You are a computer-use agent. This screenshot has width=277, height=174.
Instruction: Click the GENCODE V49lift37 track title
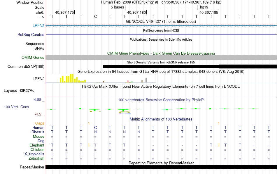tap(161, 21)
